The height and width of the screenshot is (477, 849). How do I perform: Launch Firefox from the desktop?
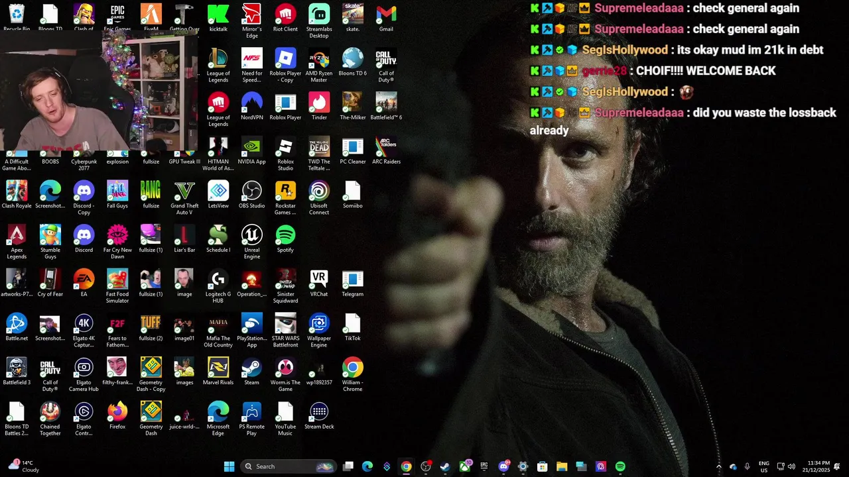tap(117, 415)
